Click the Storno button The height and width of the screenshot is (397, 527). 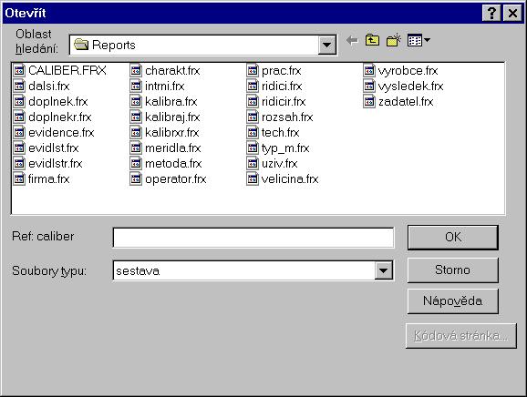[x=453, y=270]
